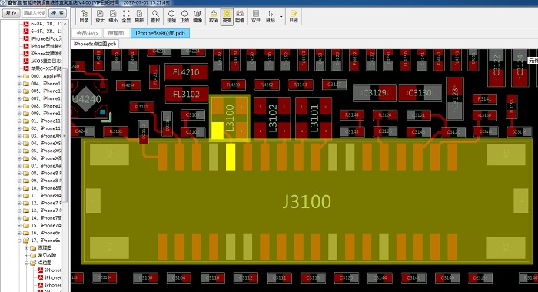Toggle the highlighted yellow highlight mode button

(x=227, y=16)
